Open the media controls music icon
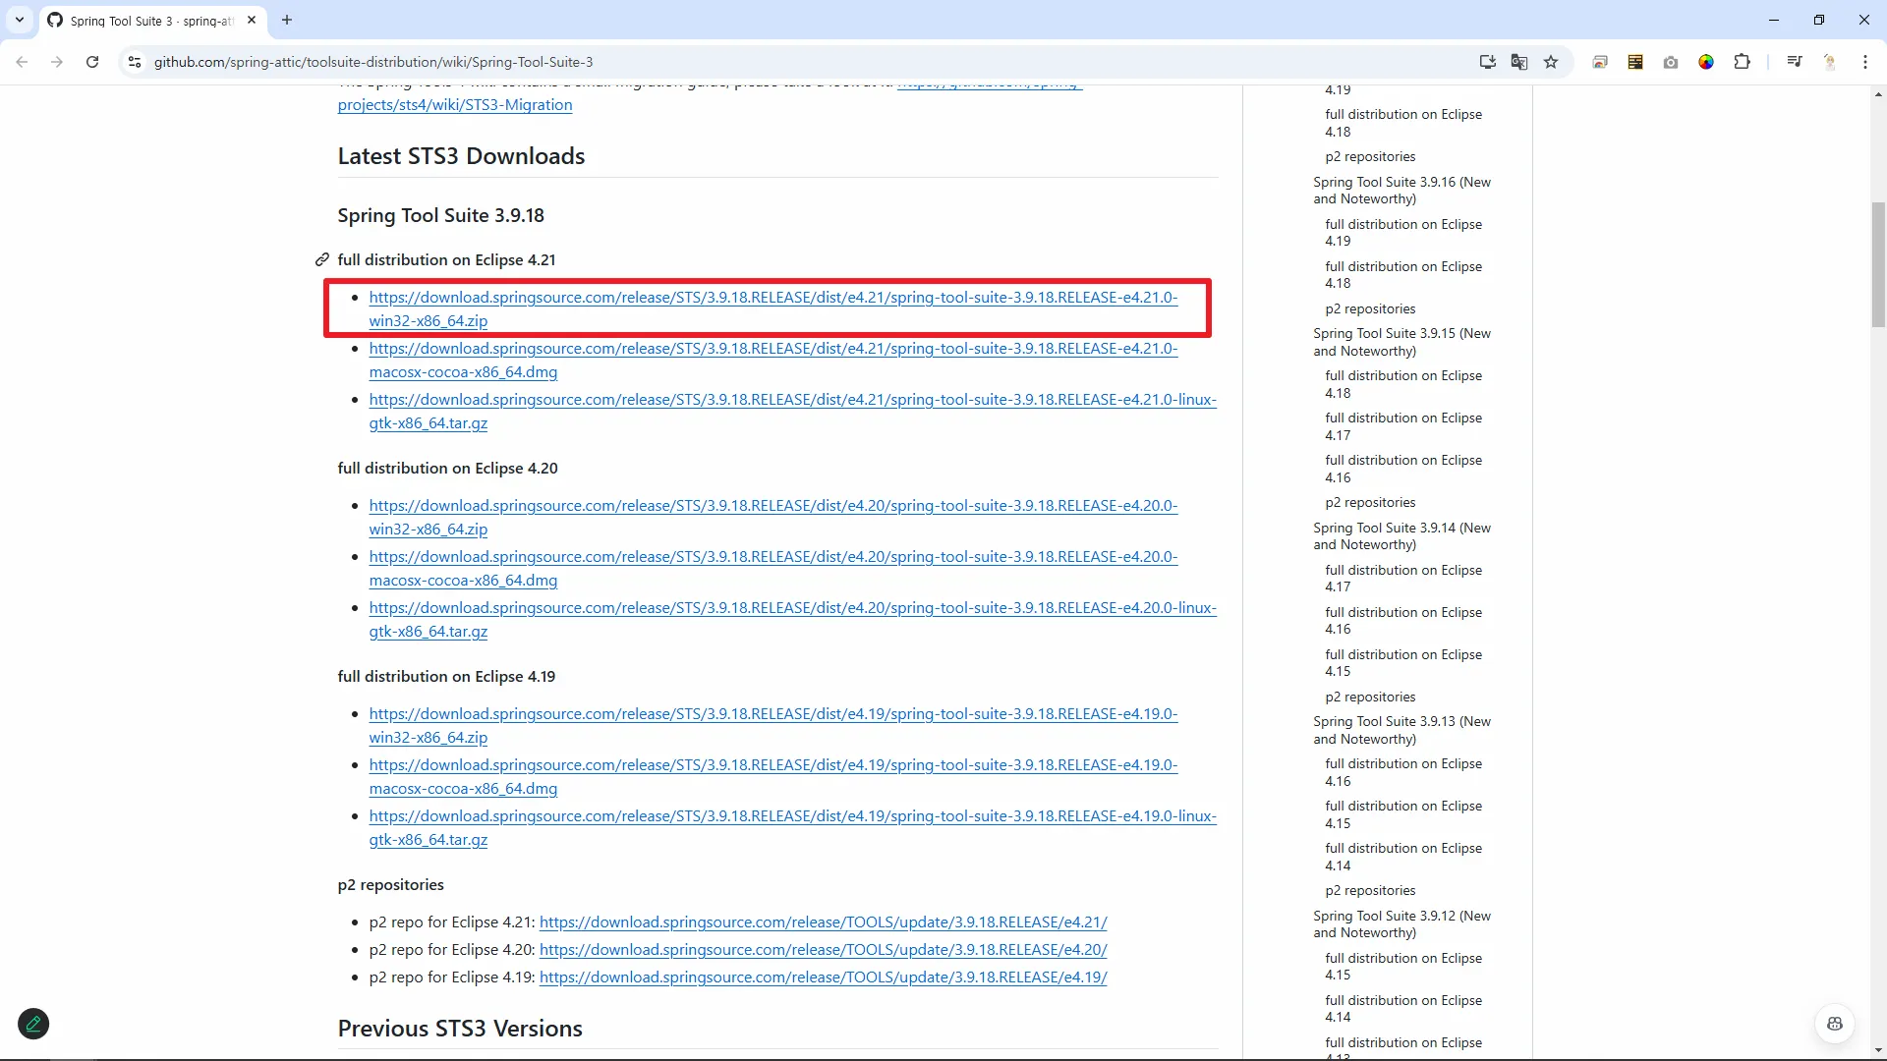 tap(1795, 62)
